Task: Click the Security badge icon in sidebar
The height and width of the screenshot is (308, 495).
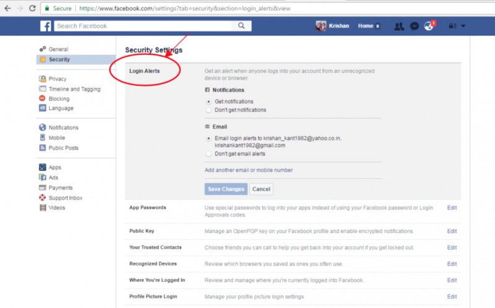Action: pyautogui.click(x=43, y=59)
